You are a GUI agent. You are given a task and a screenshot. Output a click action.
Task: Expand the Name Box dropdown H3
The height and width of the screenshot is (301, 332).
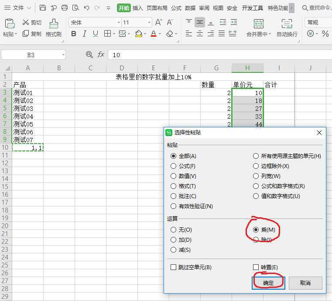coord(63,55)
